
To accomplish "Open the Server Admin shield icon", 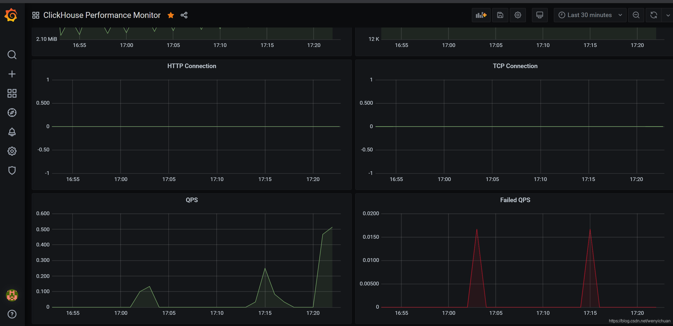I will (12, 170).
